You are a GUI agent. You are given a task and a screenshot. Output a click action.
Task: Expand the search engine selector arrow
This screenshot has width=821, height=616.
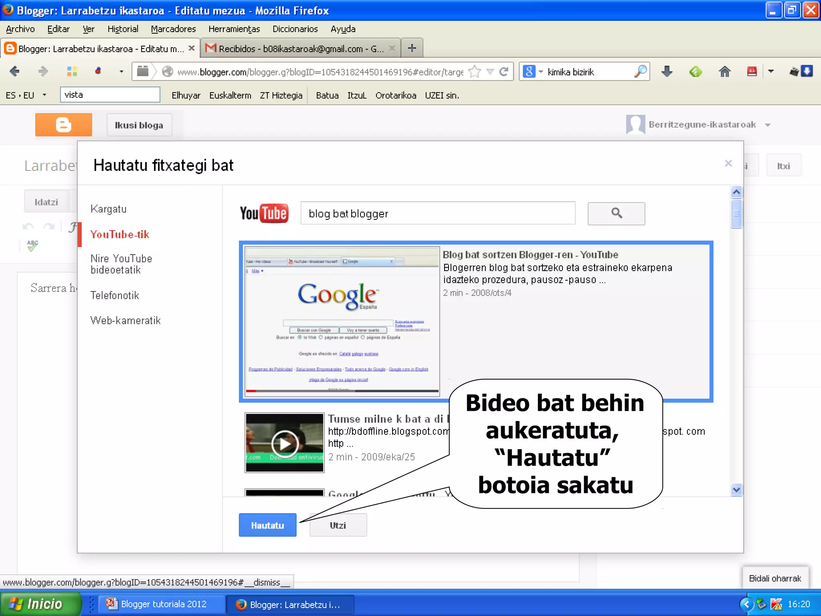(x=541, y=72)
